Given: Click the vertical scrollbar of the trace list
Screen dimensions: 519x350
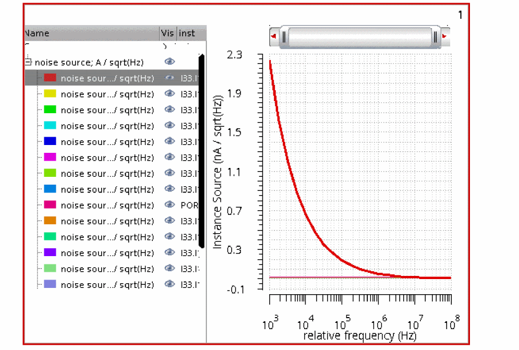Looking at the screenshot, I should pyautogui.click(x=201, y=151).
